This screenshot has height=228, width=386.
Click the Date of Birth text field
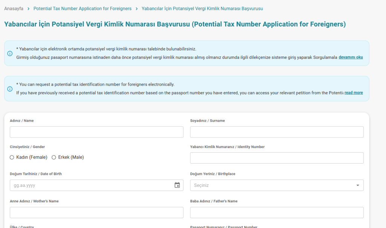[x=90, y=185]
